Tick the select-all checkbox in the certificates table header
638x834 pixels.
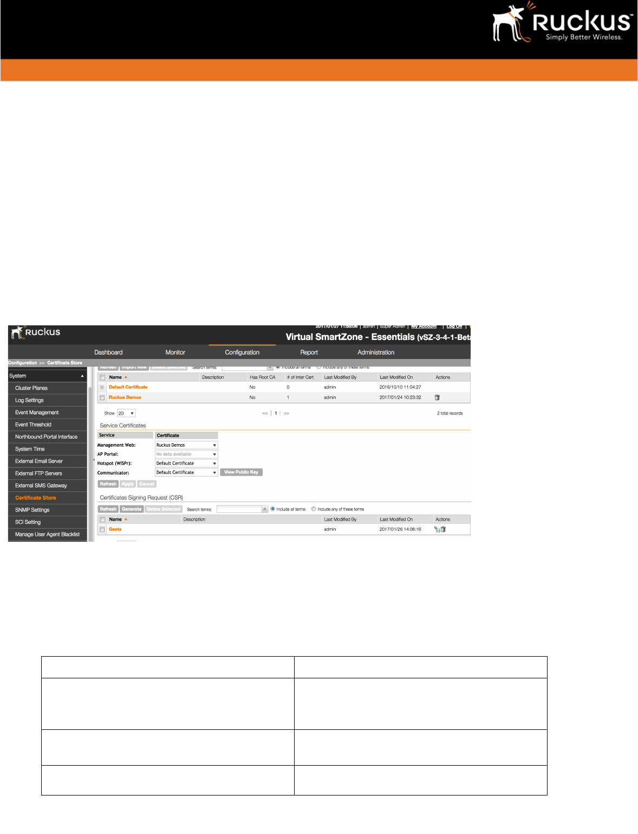(x=102, y=377)
